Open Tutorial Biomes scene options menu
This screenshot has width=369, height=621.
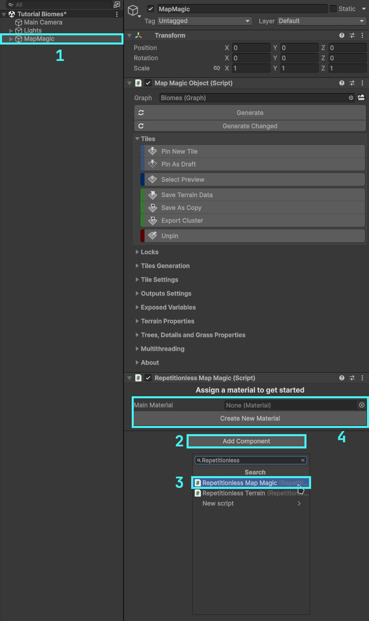click(117, 14)
